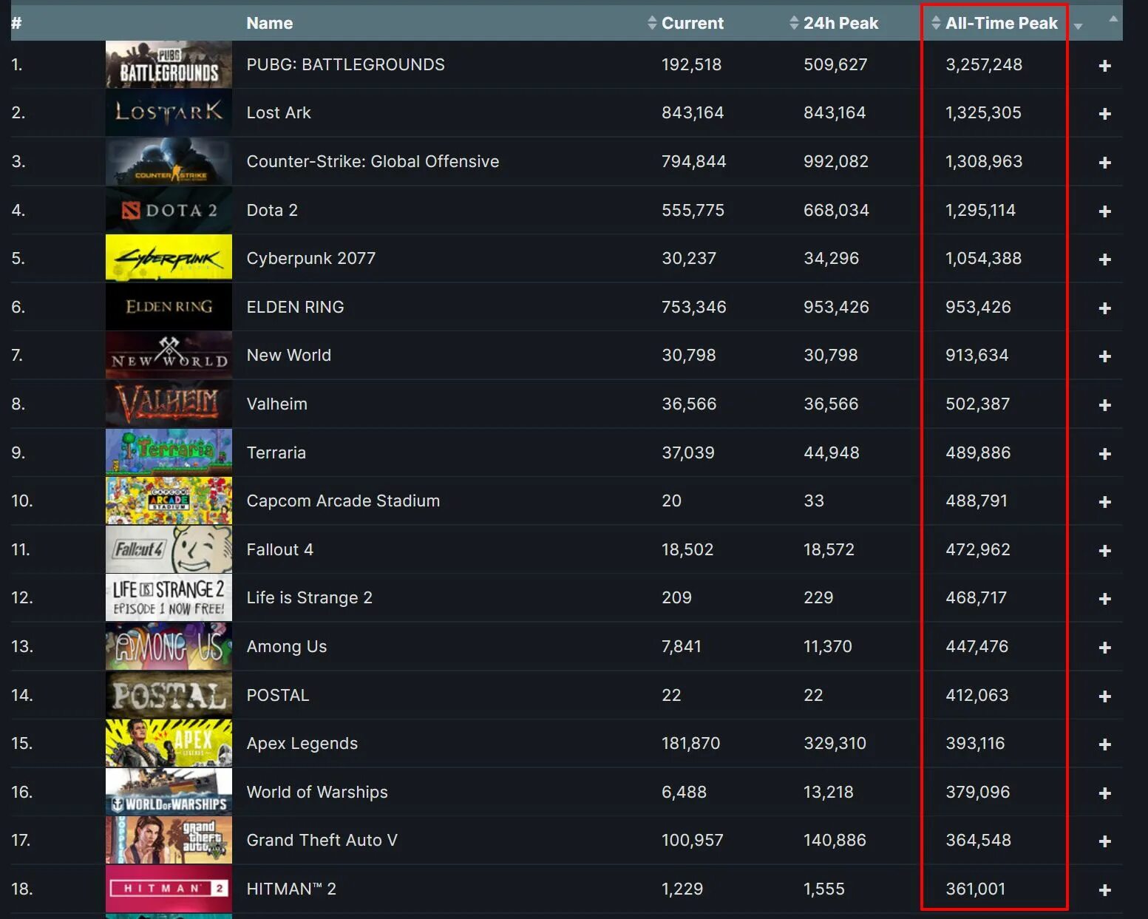The image size is (1148, 919).
Task: Add Grand Theft Auto V via plus icon
Action: (1104, 841)
